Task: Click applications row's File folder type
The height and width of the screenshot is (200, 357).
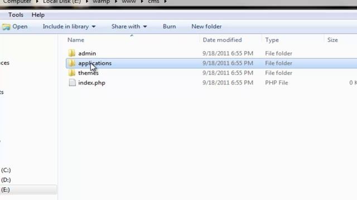Action: tap(278, 63)
